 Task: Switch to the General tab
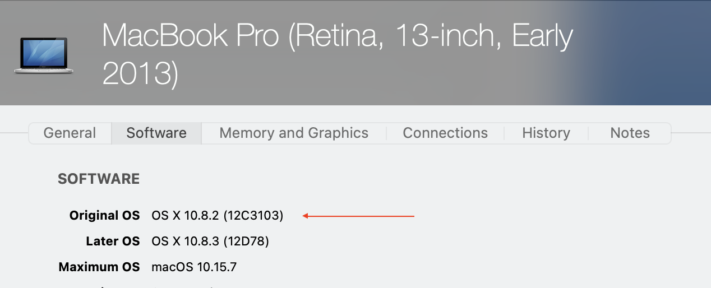pos(70,133)
